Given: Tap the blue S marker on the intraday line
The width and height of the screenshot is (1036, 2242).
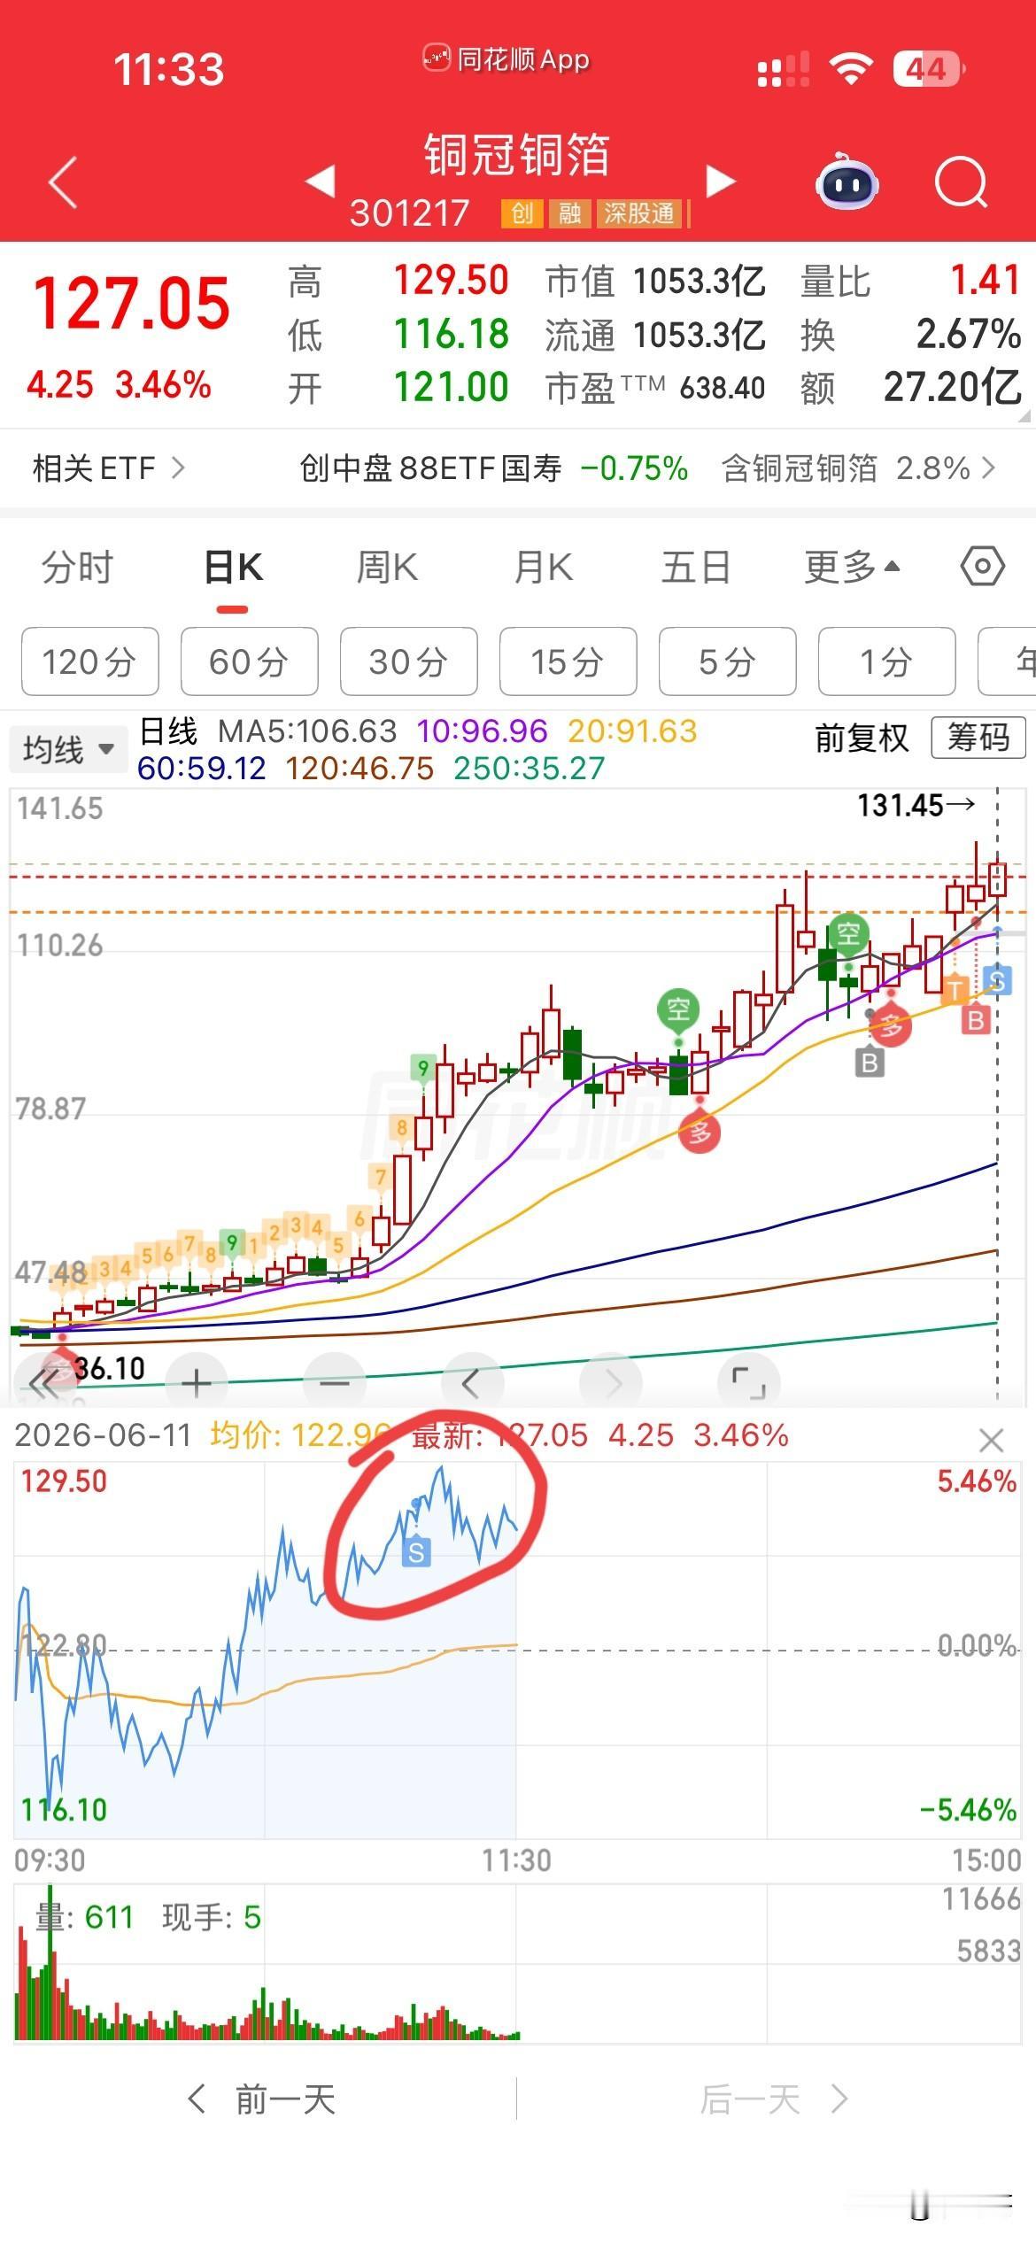Looking at the screenshot, I should [x=416, y=1551].
